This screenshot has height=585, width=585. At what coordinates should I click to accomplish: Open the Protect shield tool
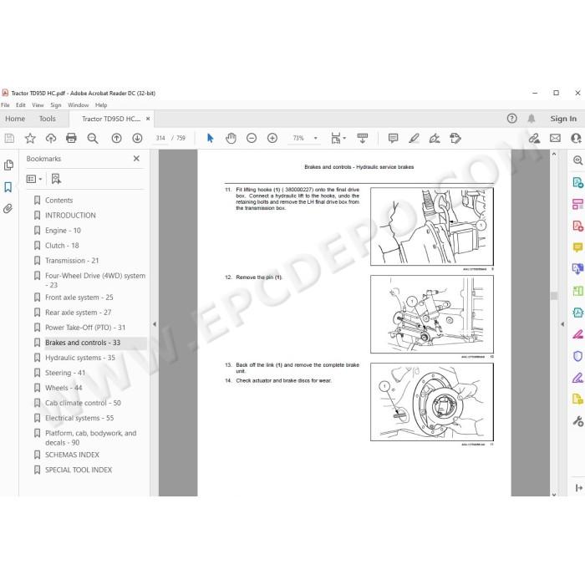577,356
